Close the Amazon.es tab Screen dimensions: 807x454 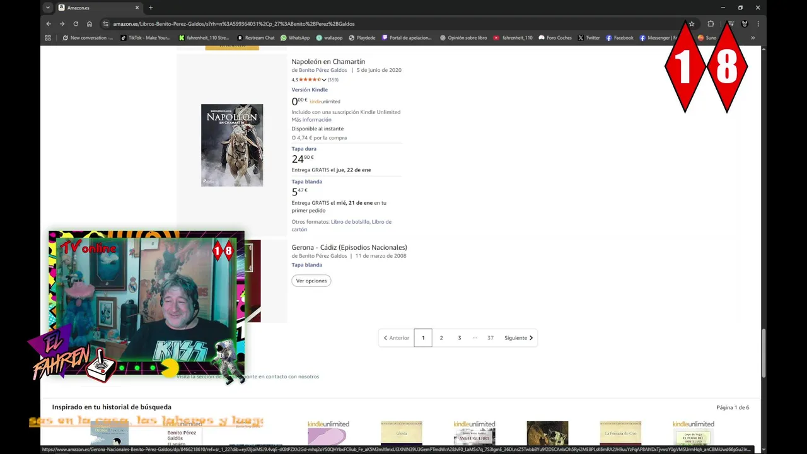(137, 8)
